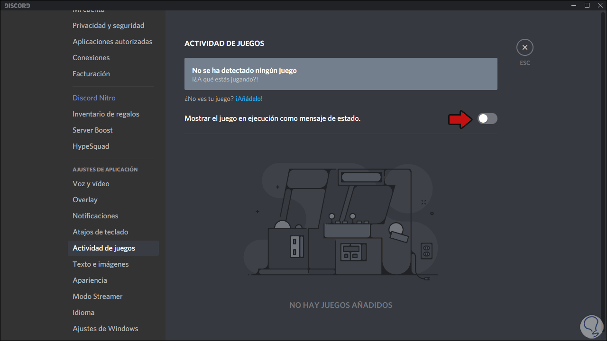Select the Actividad de juegos entry
The width and height of the screenshot is (607, 341).
113,248
